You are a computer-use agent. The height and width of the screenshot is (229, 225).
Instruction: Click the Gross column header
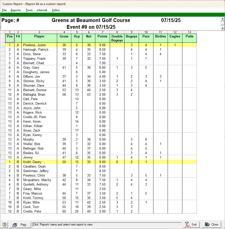click(64, 36)
